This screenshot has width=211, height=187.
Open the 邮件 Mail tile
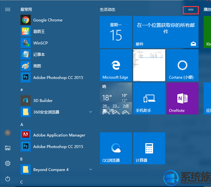pos(166,32)
